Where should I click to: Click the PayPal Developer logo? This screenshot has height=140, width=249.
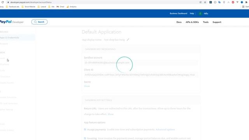point(12,22)
